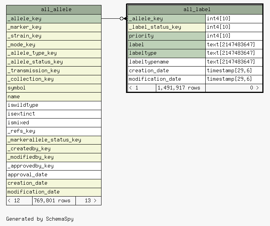This screenshot has height=226, width=270.
Task: Click the all_label table header
Action: 195,10
